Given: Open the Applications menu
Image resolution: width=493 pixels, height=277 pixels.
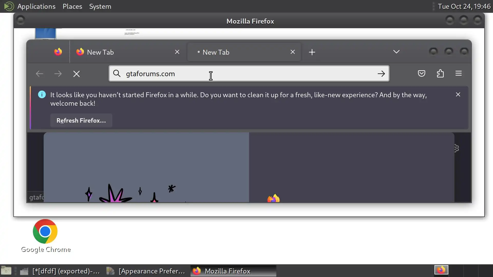Looking at the screenshot, I should pos(36,6).
